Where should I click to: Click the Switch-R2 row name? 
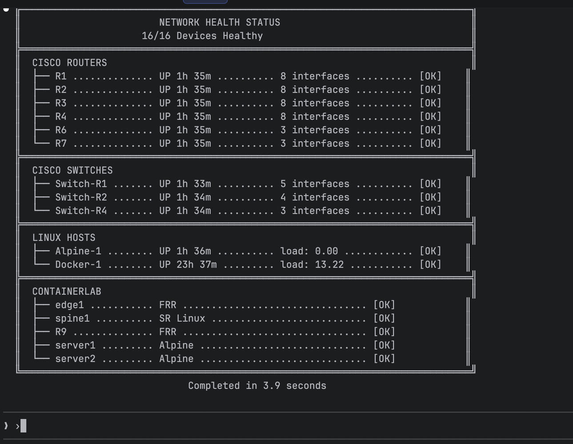point(81,197)
